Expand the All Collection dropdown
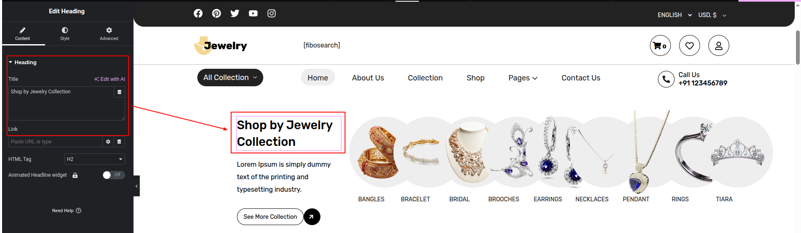The image size is (801, 233). point(230,78)
